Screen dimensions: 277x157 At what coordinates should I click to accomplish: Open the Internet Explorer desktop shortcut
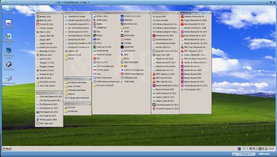[x=9, y=38]
